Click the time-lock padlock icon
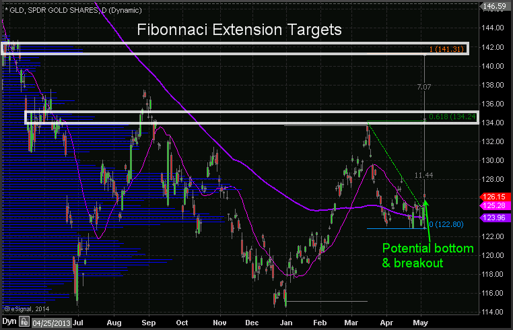513x330 pixels. point(24,321)
